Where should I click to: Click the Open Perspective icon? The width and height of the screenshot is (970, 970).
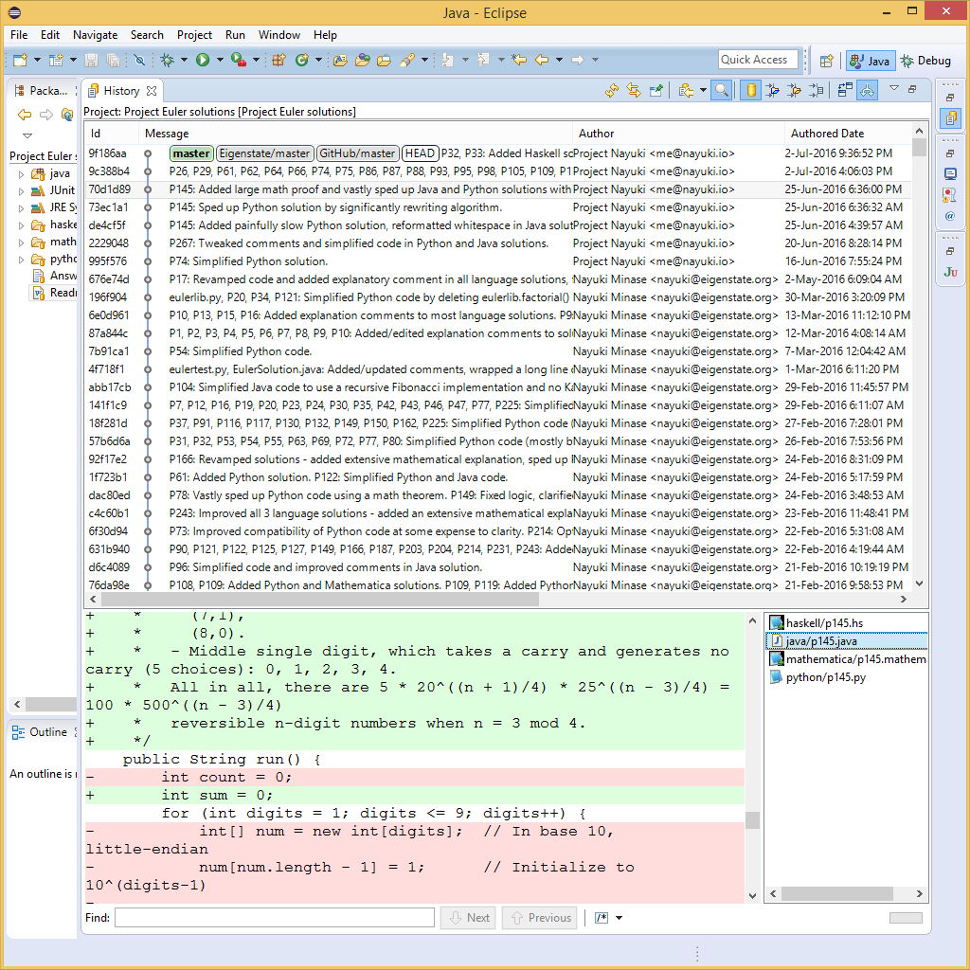826,61
